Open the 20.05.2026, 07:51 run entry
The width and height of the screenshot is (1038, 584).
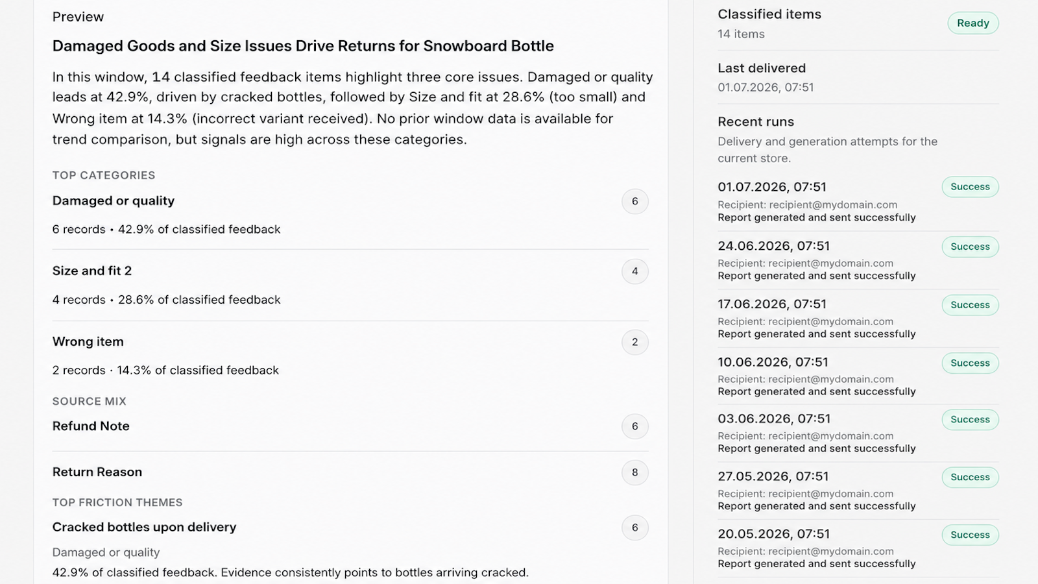point(858,548)
